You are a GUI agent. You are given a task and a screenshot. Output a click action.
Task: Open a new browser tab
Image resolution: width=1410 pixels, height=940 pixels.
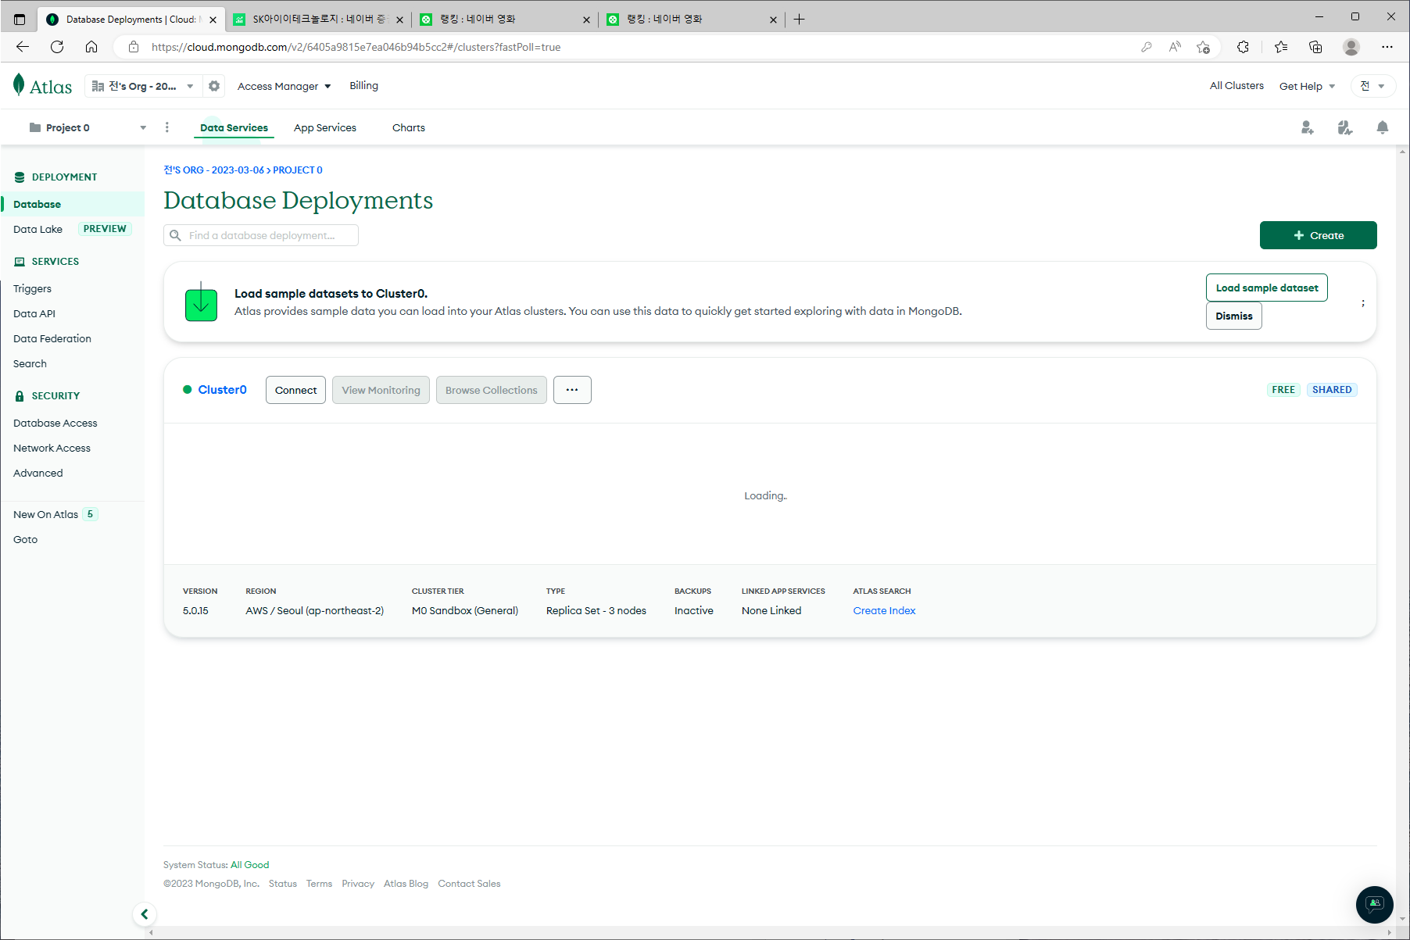tap(799, 19)
